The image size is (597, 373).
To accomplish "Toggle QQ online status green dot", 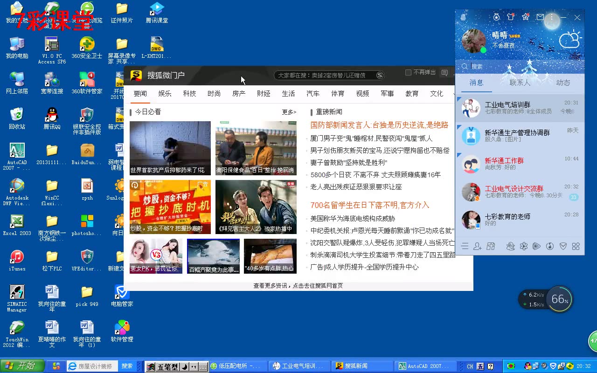I will [483, 50].
